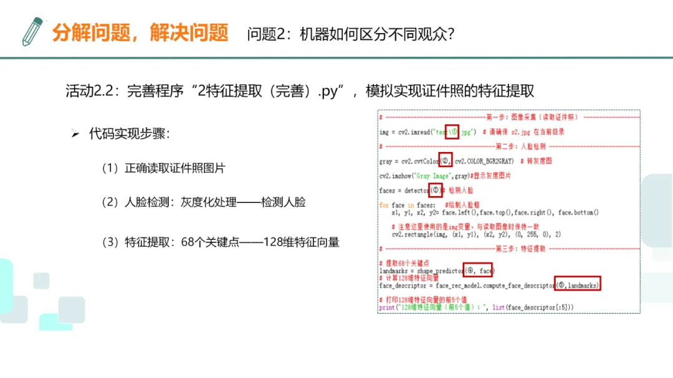Click the subtitle 问题2：机器如何区分不同观众?
Image resolution: width=673 pixels, height=378 pixels.
(351, 34)
